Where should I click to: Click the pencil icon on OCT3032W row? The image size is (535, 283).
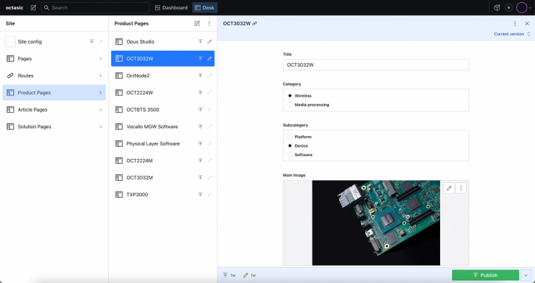(209, 59)
